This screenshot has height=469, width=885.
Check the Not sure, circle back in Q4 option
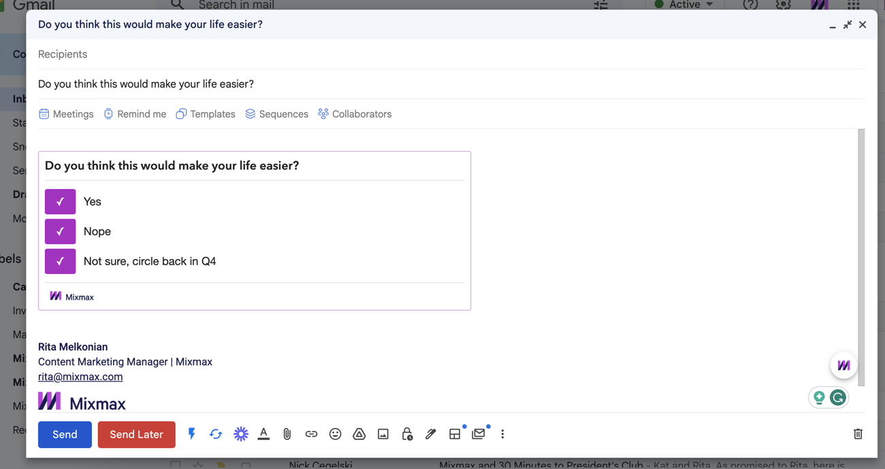[60, 261]
